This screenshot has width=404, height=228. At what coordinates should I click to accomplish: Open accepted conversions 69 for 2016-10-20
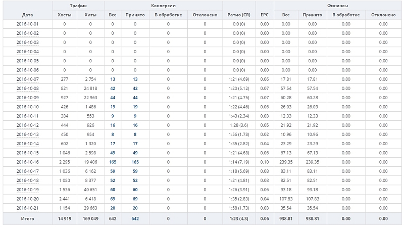[135, 199]
